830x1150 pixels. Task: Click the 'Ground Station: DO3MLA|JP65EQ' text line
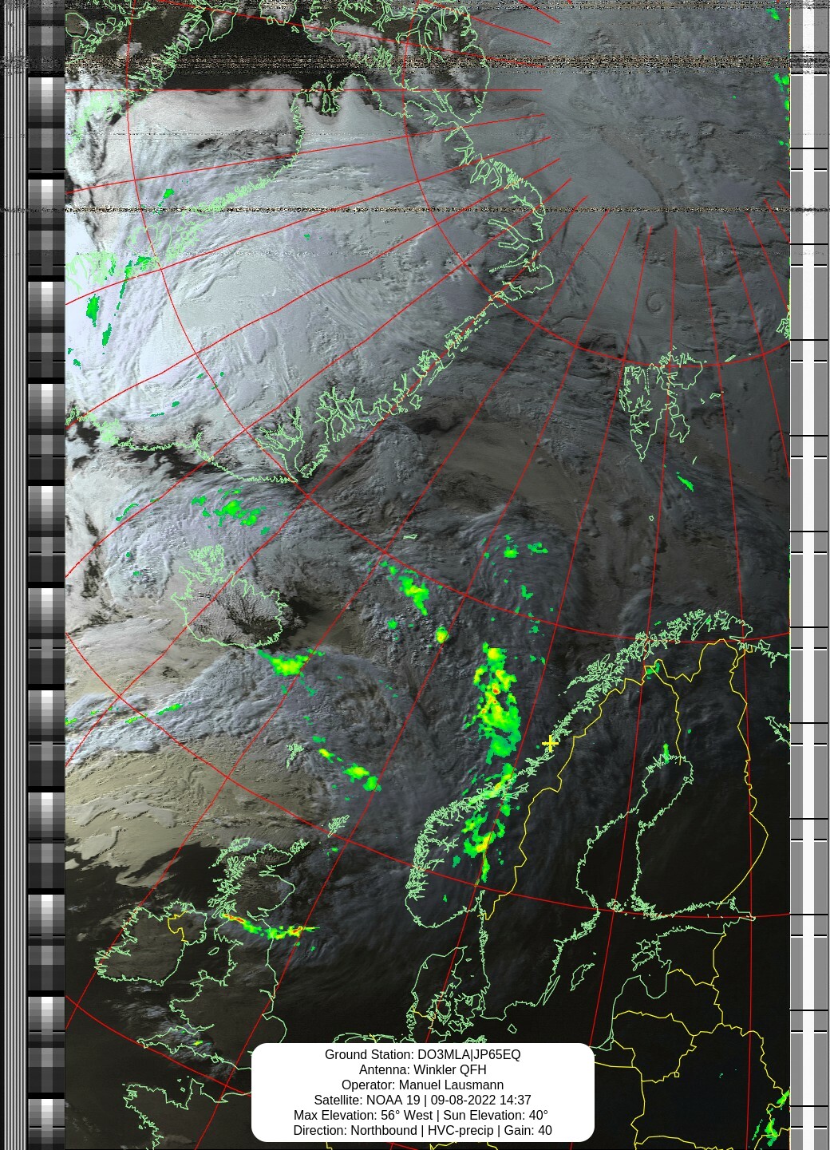[422, 1054]
